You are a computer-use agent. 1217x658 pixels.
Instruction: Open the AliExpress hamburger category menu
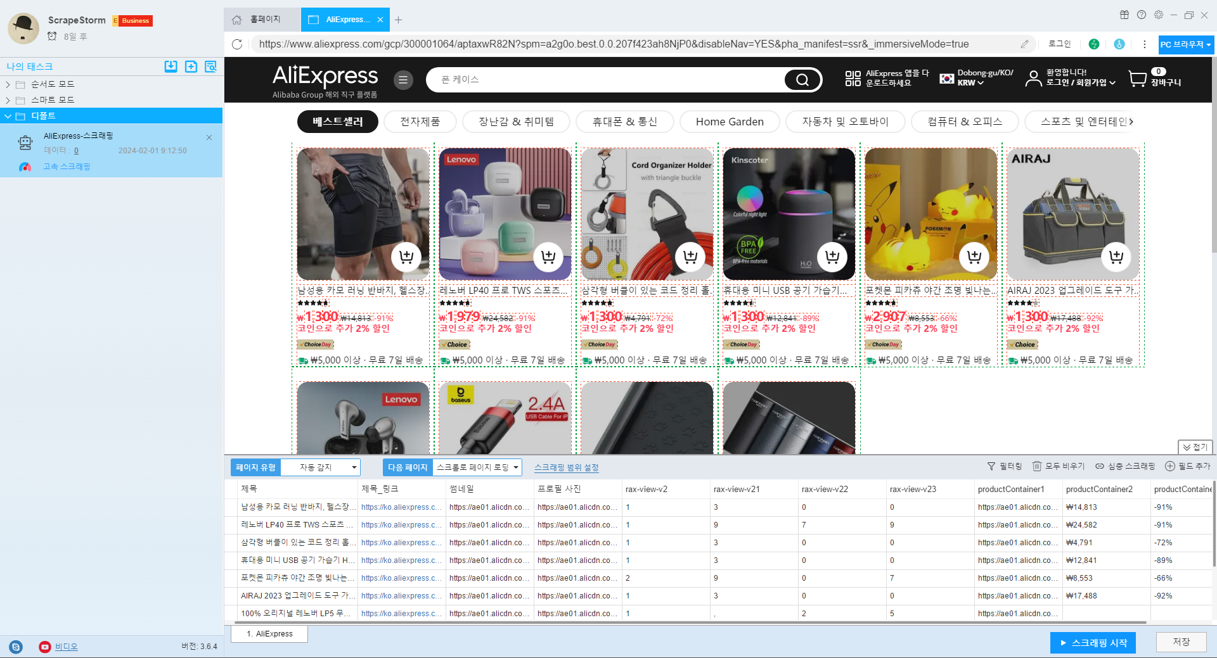tap(403, 80)
